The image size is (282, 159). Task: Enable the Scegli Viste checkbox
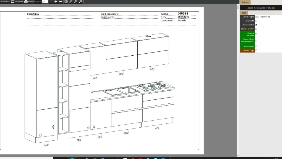coord(256,21)
